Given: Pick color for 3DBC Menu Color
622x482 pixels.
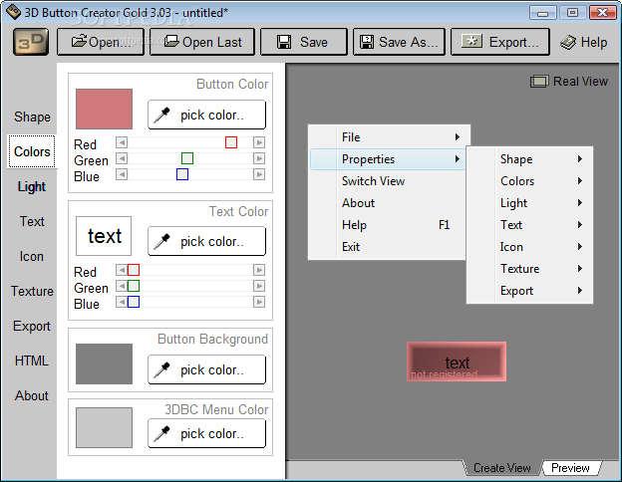Looking at the screenshot, I should pyautogui.click(x=206, y=433).
